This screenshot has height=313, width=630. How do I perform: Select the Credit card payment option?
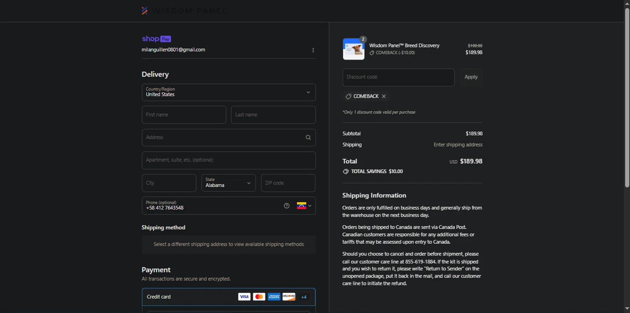click(x=228, y=297)
